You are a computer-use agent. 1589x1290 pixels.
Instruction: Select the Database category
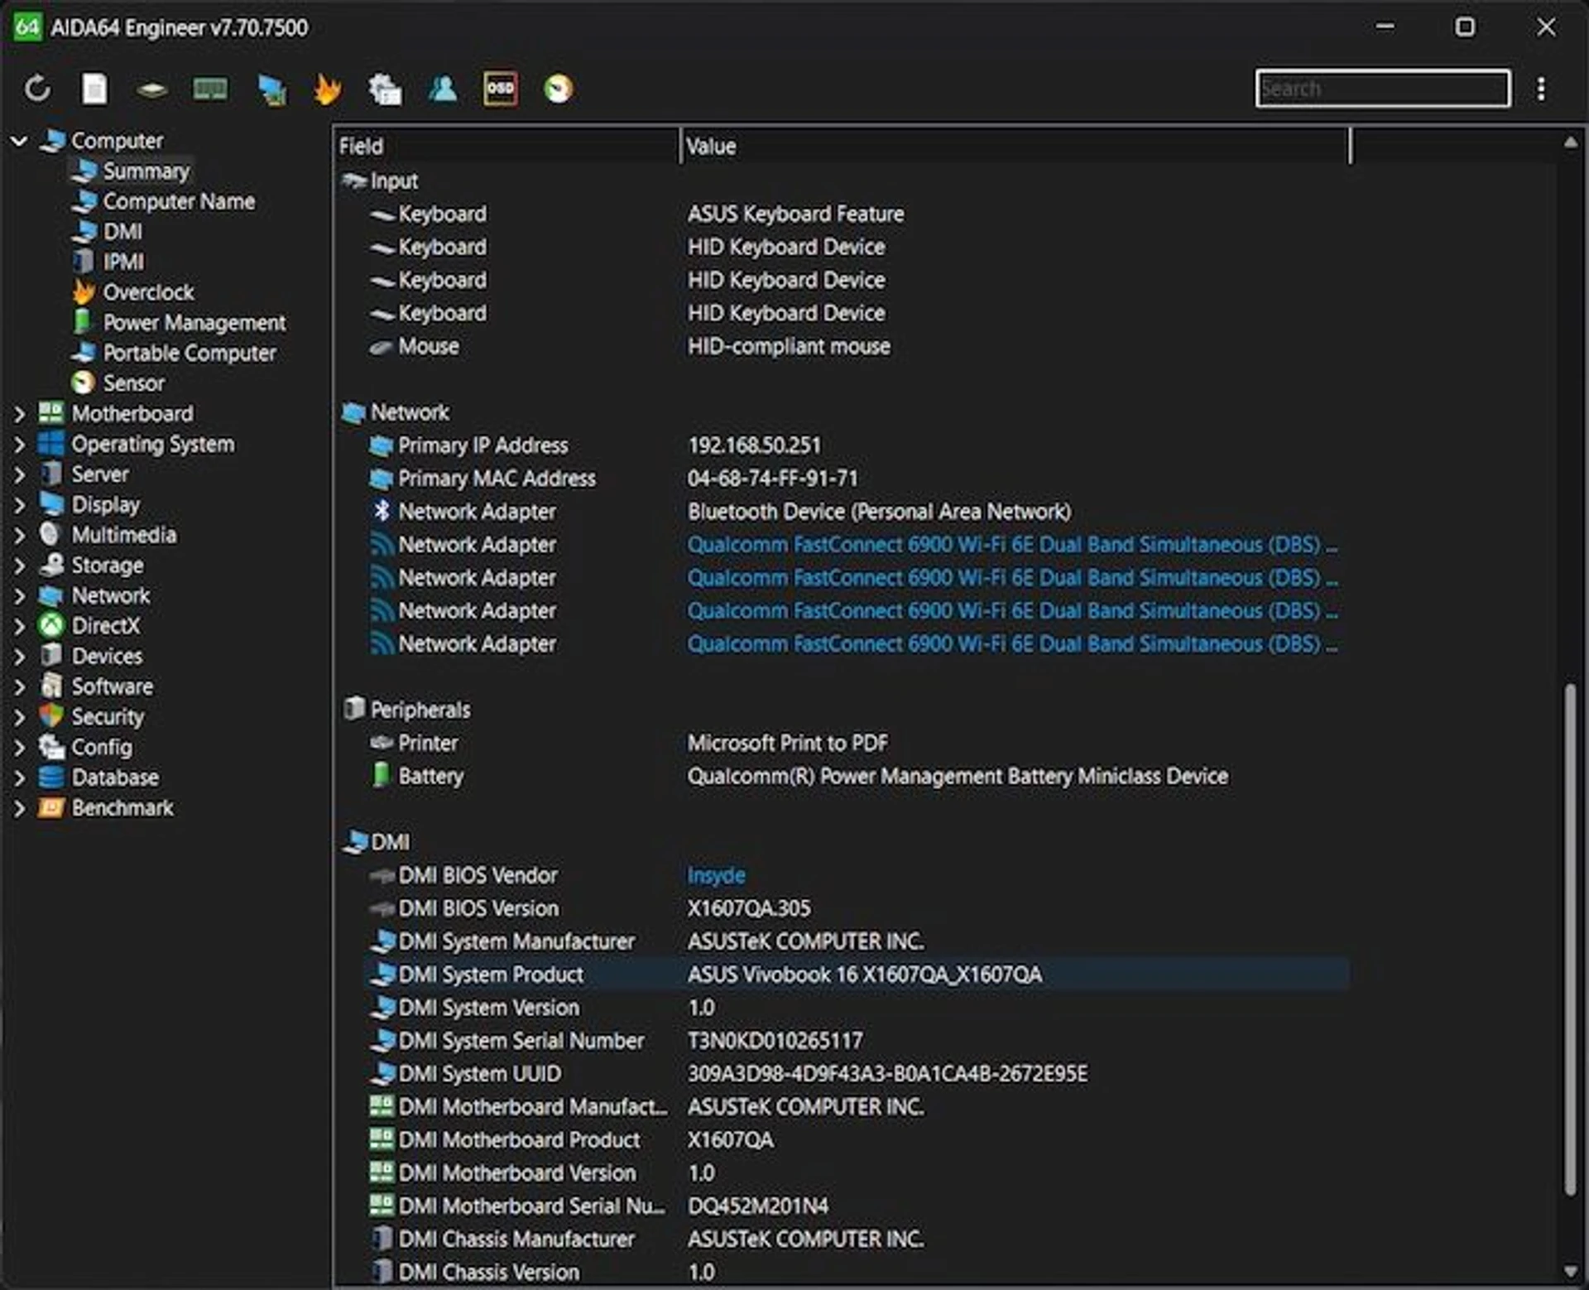point(115,778)
